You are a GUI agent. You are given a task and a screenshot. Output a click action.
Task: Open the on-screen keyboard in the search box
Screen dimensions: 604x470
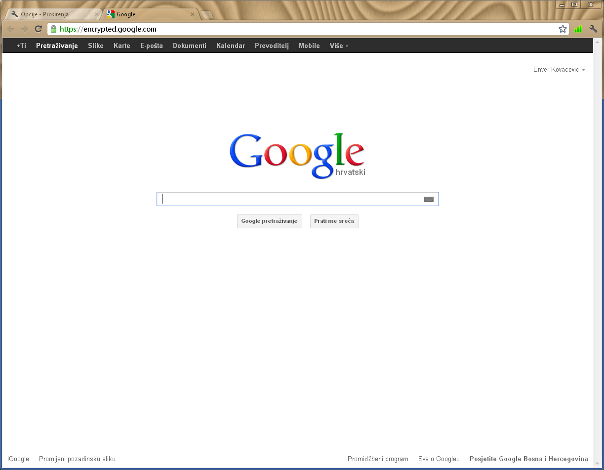(429, 199)
